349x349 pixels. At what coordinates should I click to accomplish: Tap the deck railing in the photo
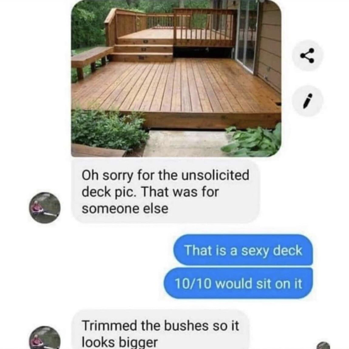(x=204, y=27)
